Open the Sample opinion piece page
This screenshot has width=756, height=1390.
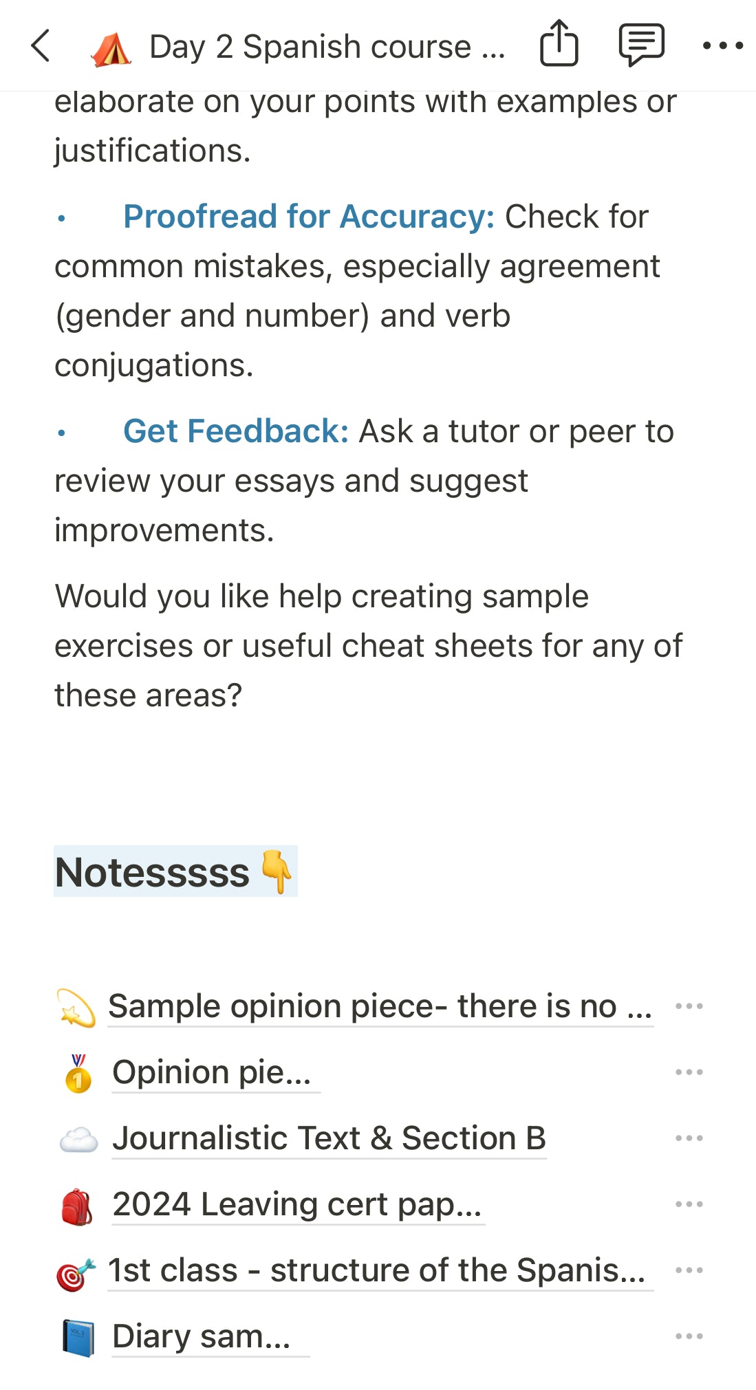click(380, 1006)
